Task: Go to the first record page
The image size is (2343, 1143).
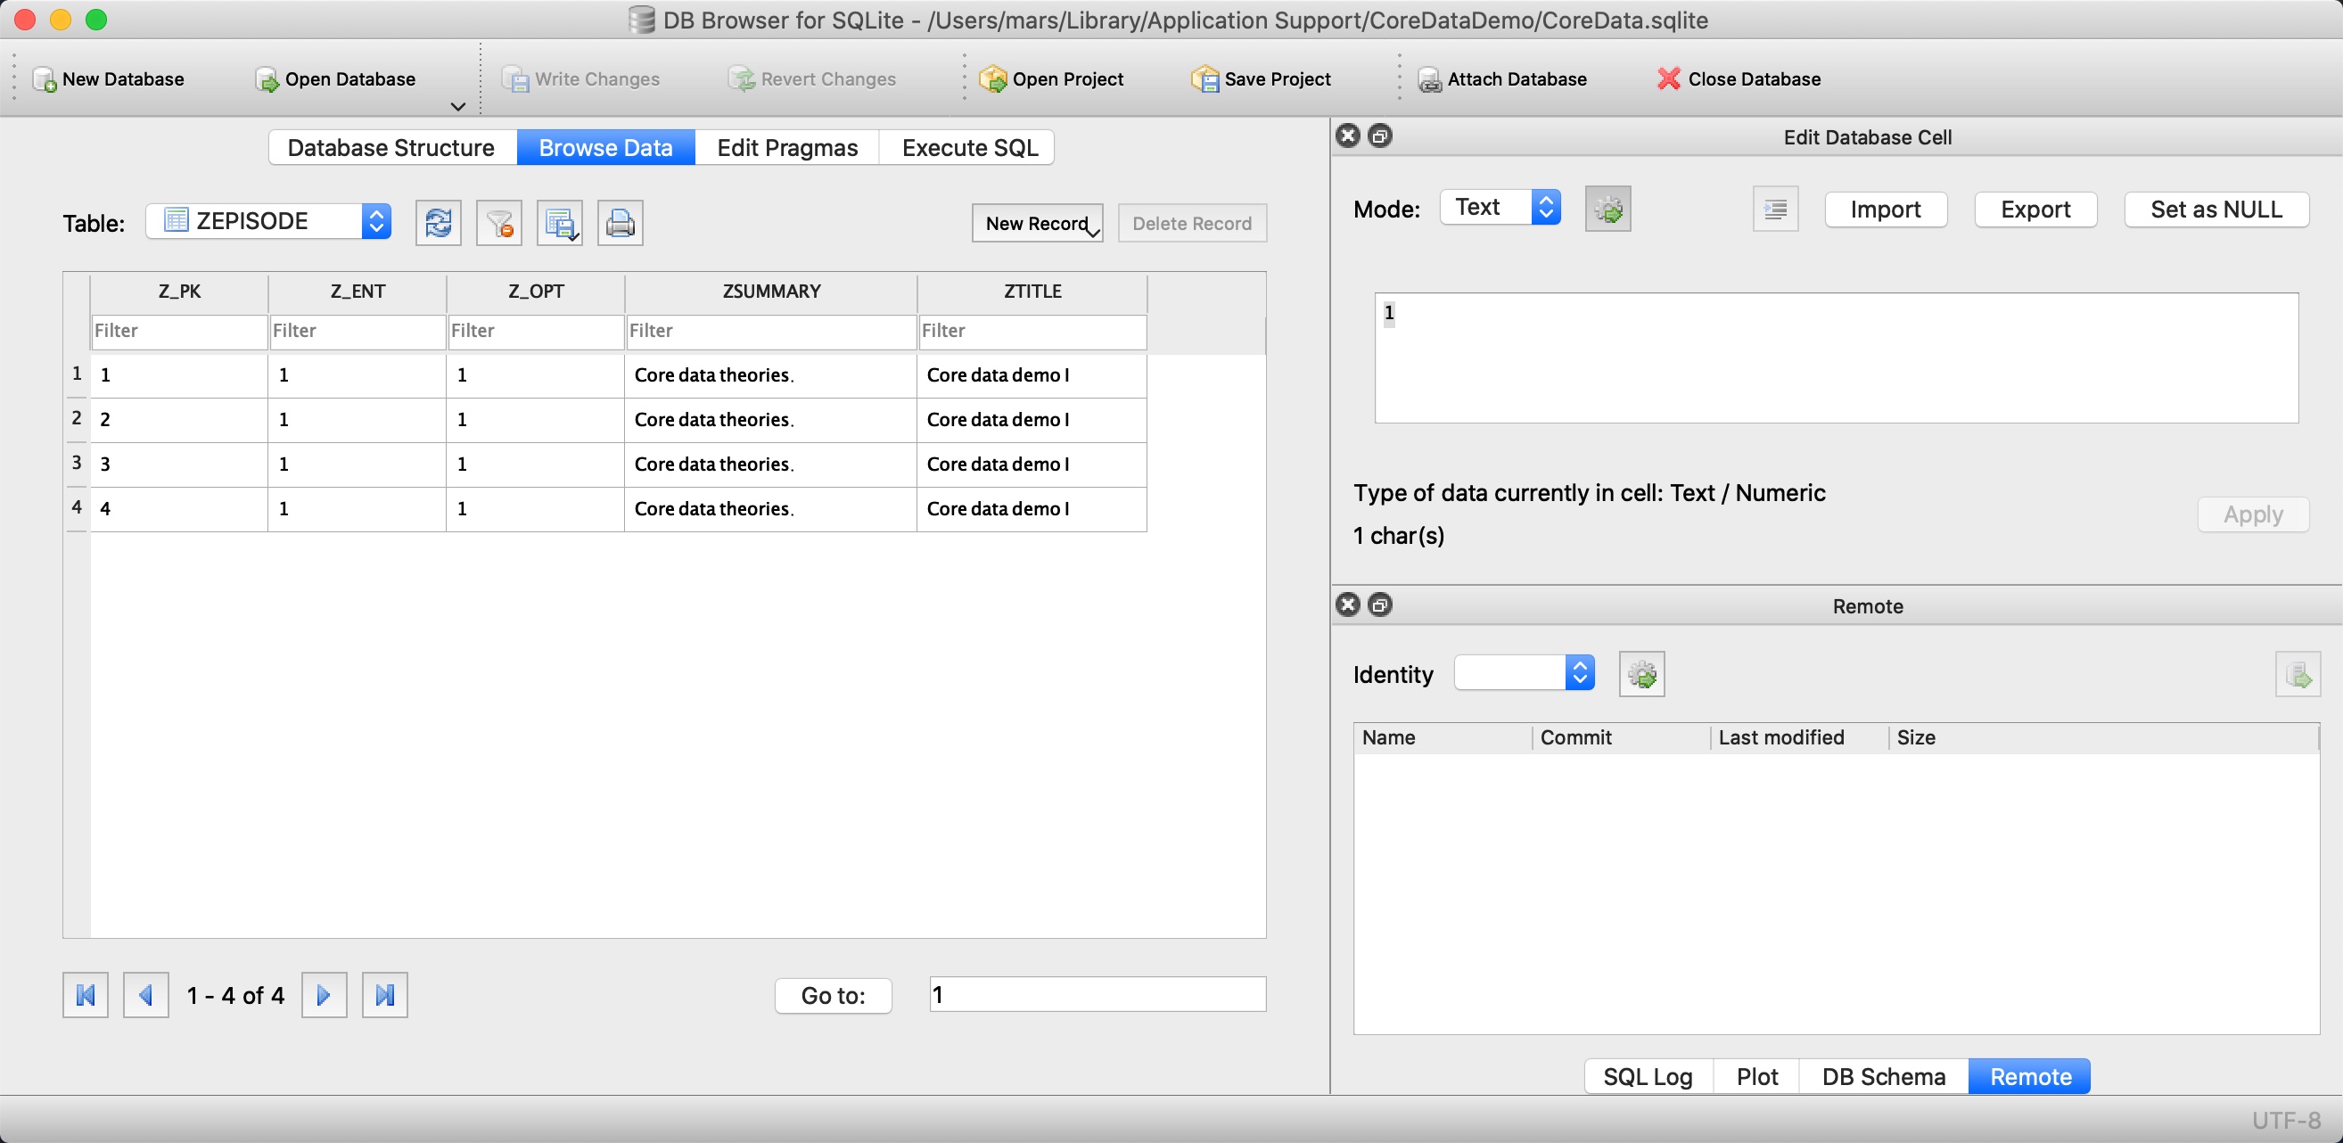Action: [x=86, y=995]
